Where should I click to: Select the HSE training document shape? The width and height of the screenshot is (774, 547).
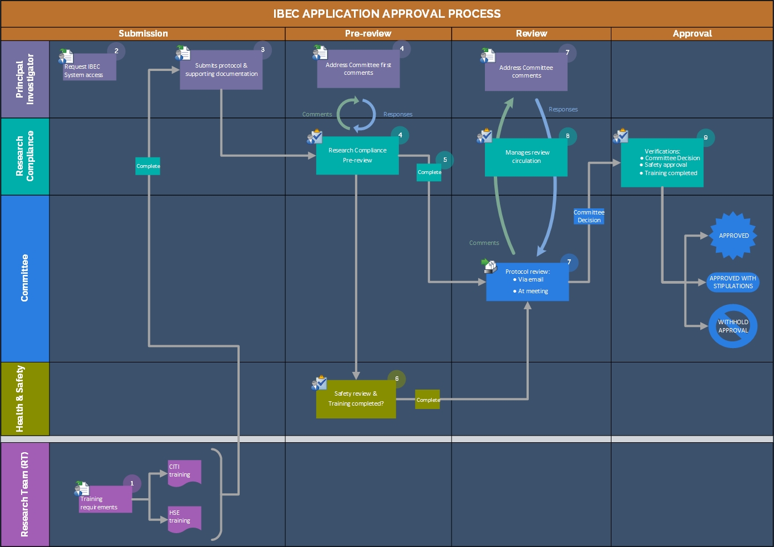(184, 518)
